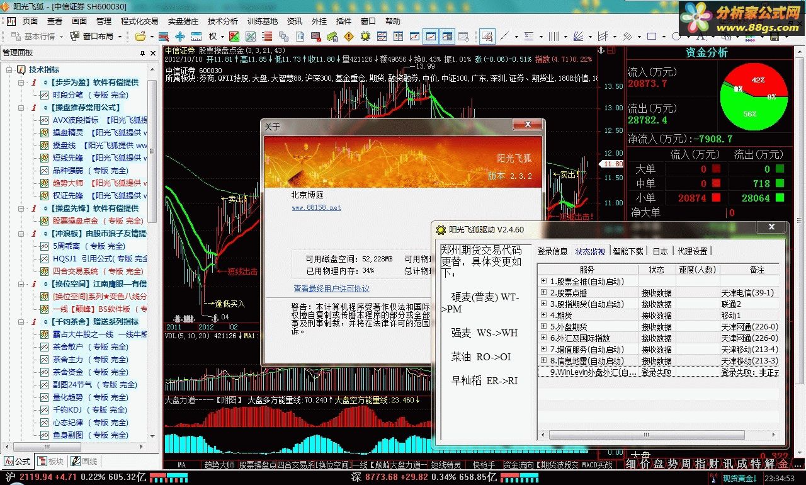806x485 pixels.
Task: Click the yellow-green sun gear icon
Action: (x=365, y=37)
